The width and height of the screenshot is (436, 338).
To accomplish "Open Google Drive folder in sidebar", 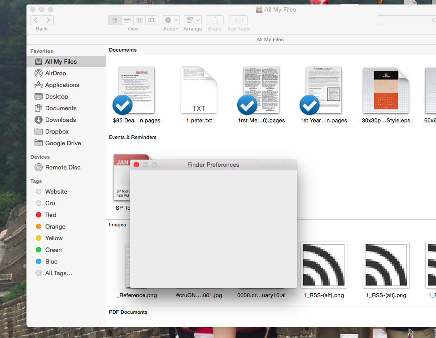I will coord(66,143).
